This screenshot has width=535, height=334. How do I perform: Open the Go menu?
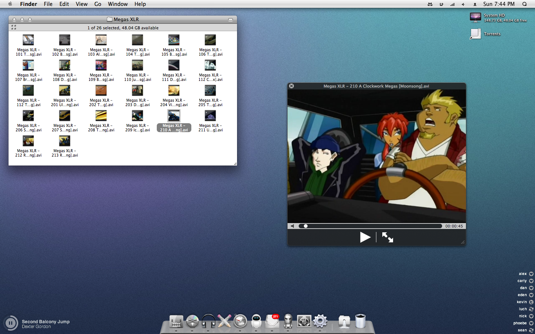[x=98, y=4]
